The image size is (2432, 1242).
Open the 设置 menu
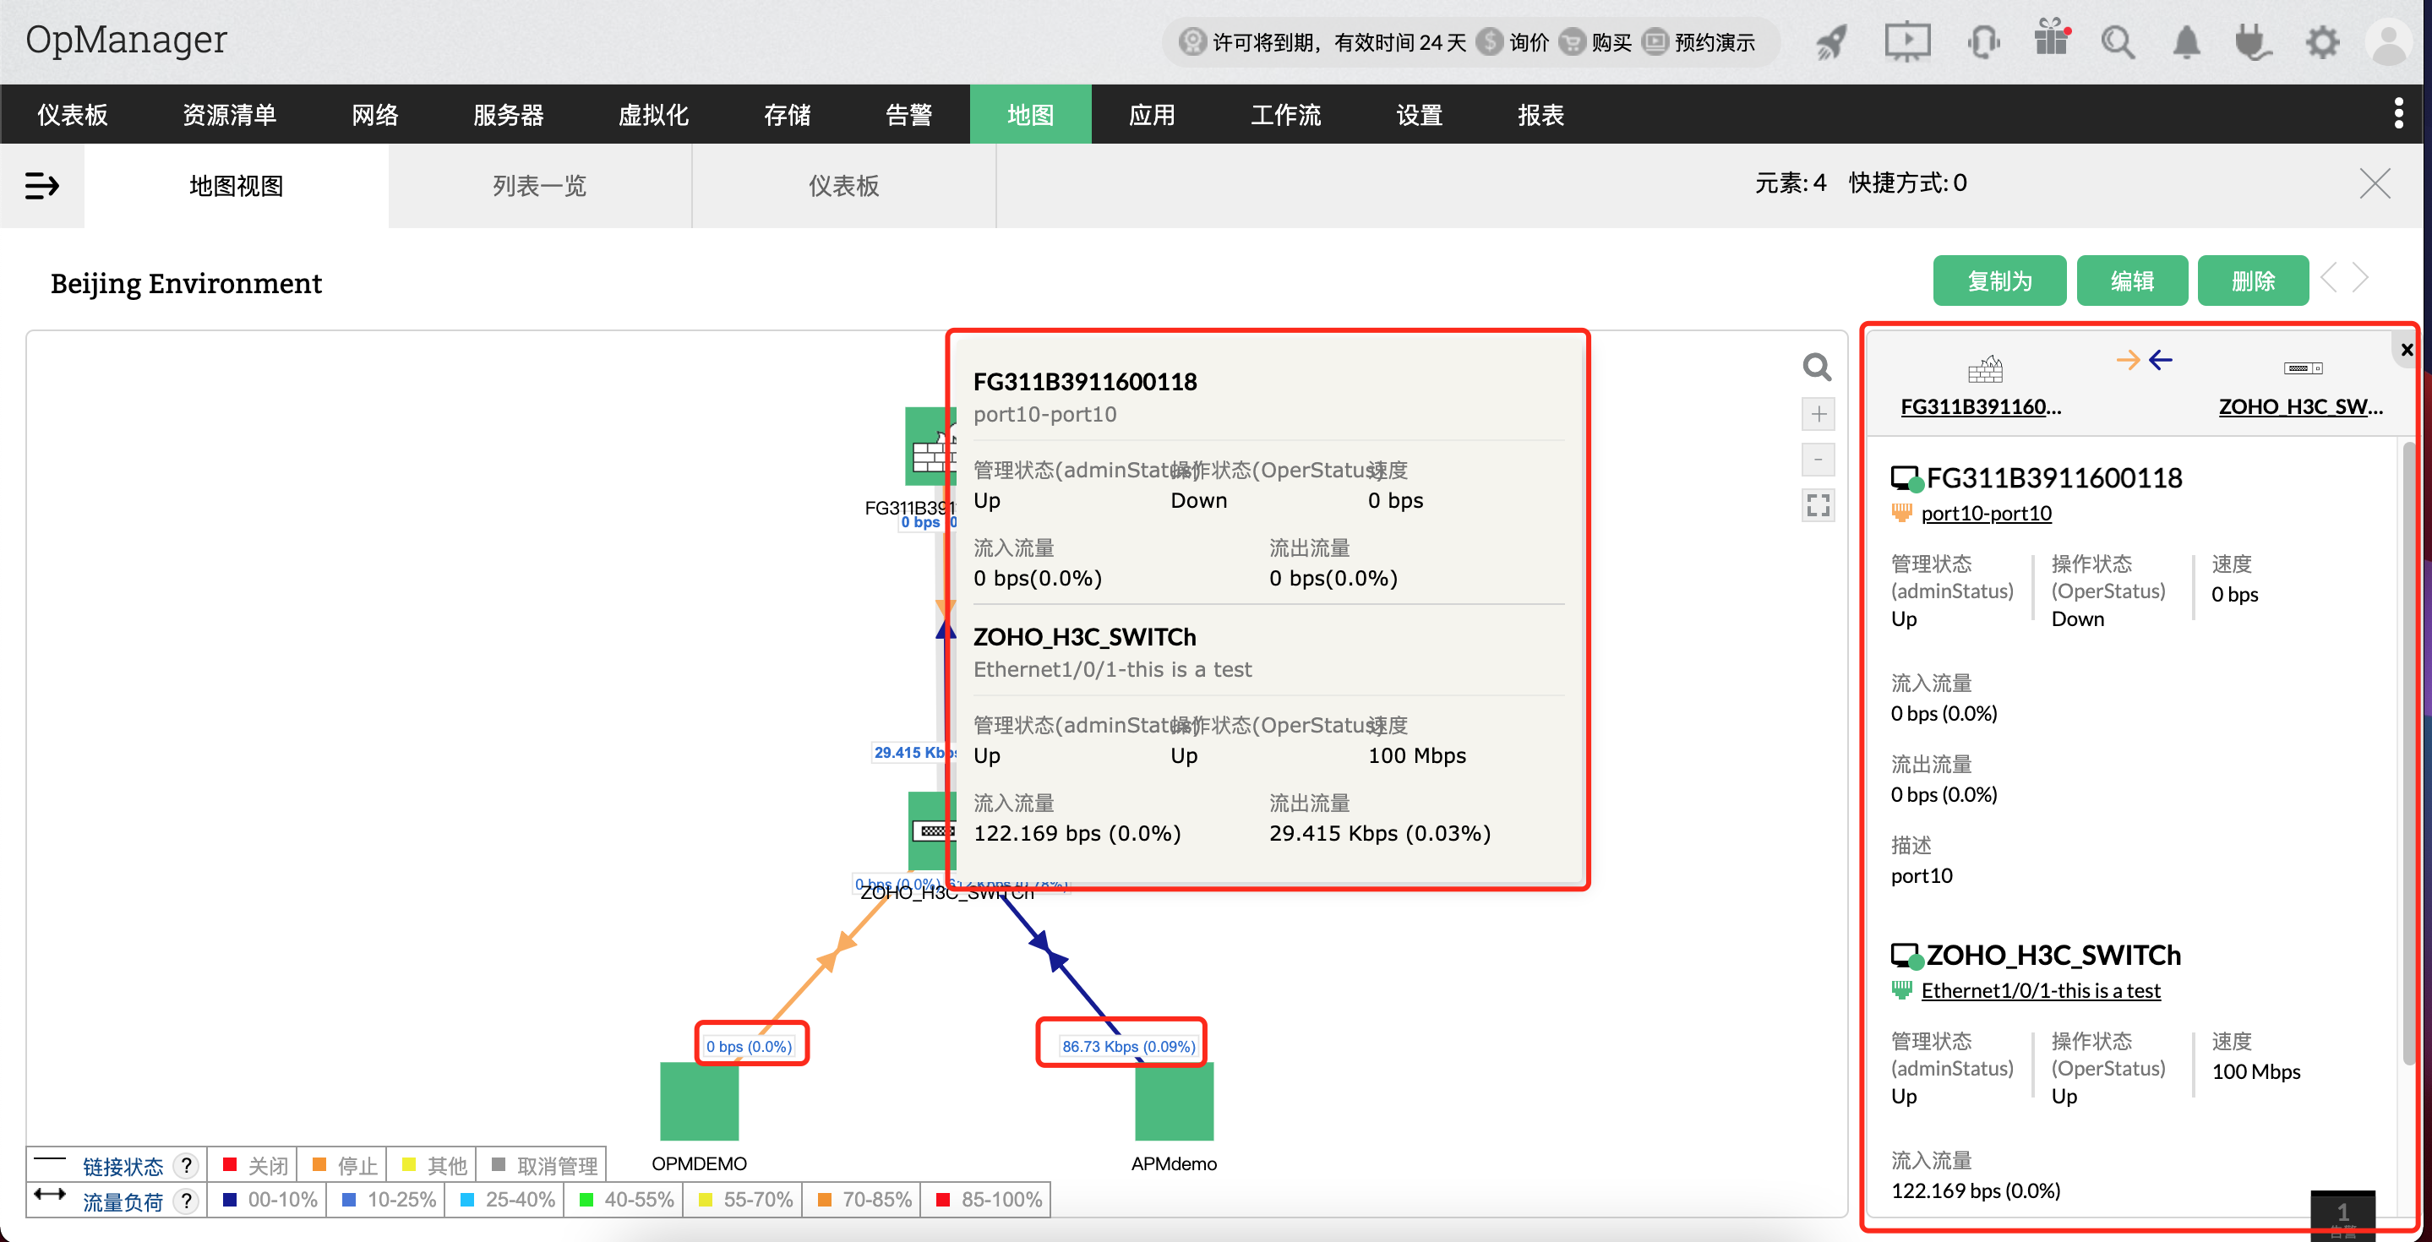[1419, 114]
